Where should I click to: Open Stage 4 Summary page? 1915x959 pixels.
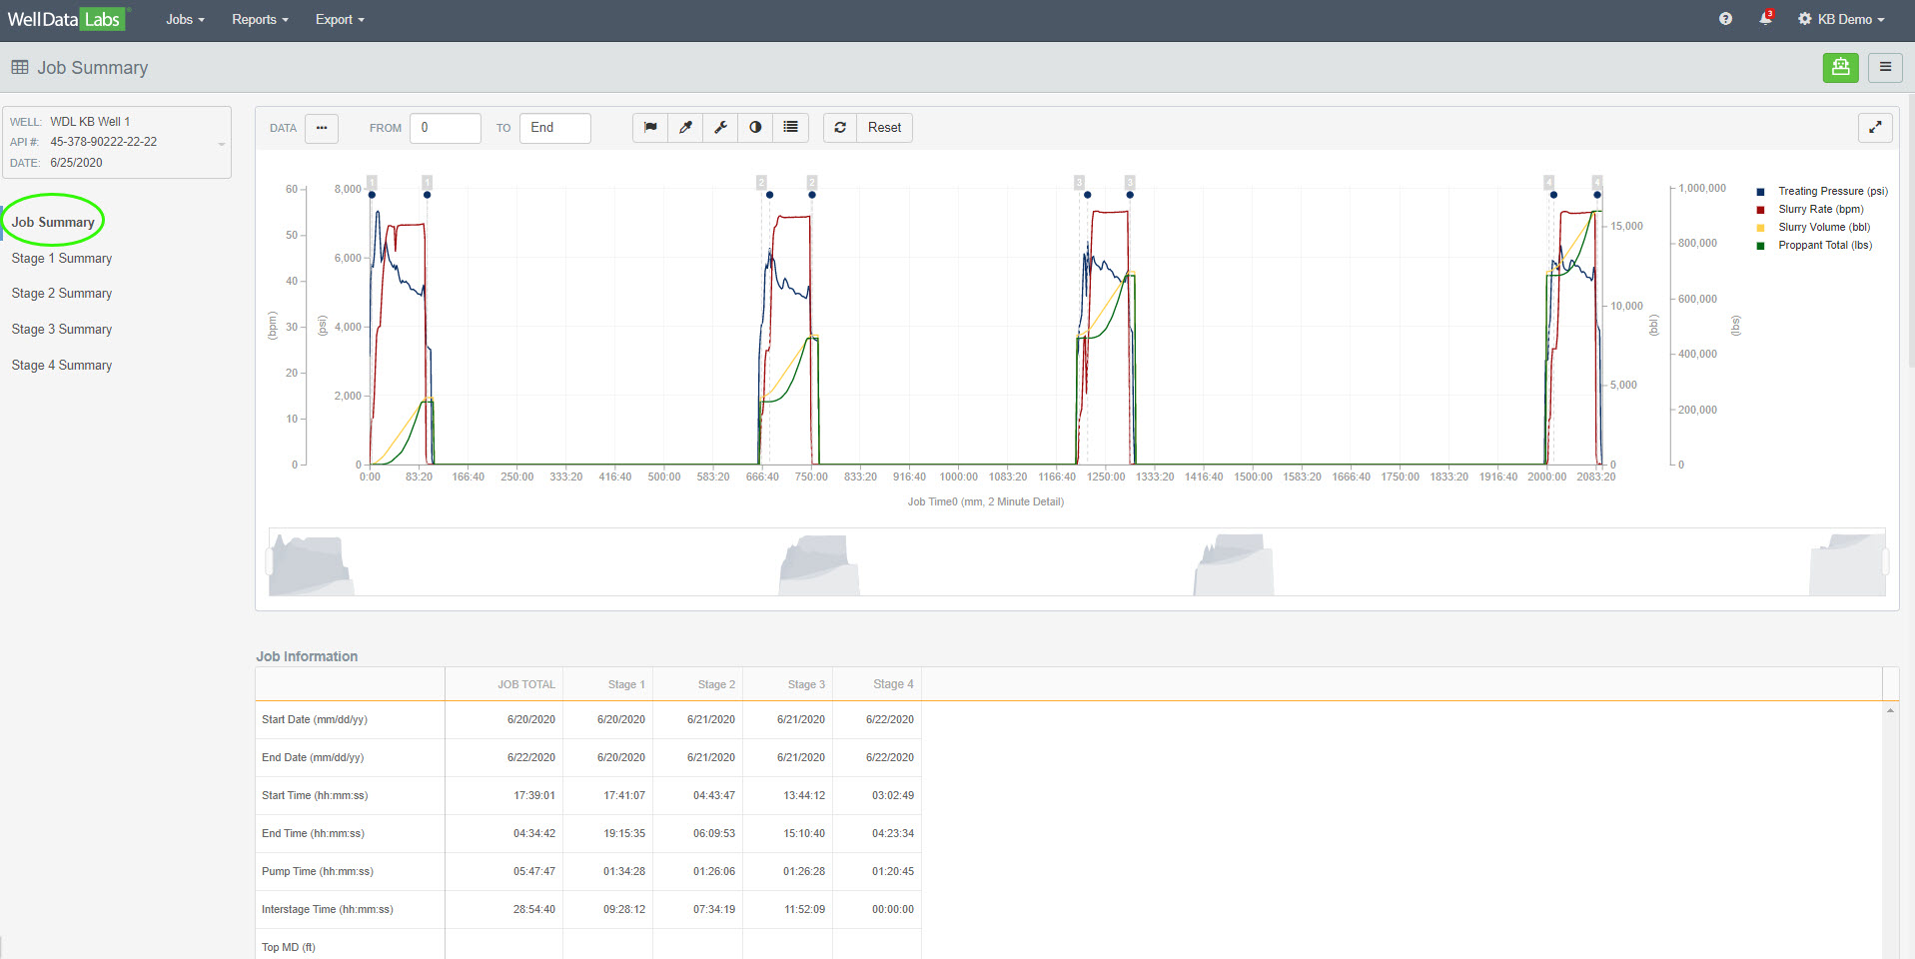[x=62, y=366]
